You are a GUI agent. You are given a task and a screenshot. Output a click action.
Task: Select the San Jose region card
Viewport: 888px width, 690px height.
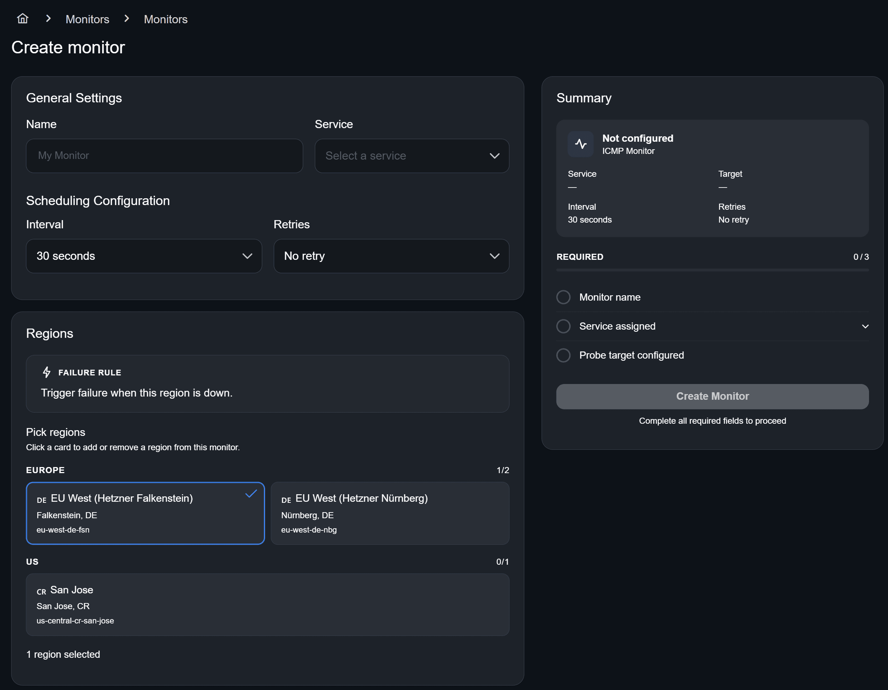tap(267, 605)
